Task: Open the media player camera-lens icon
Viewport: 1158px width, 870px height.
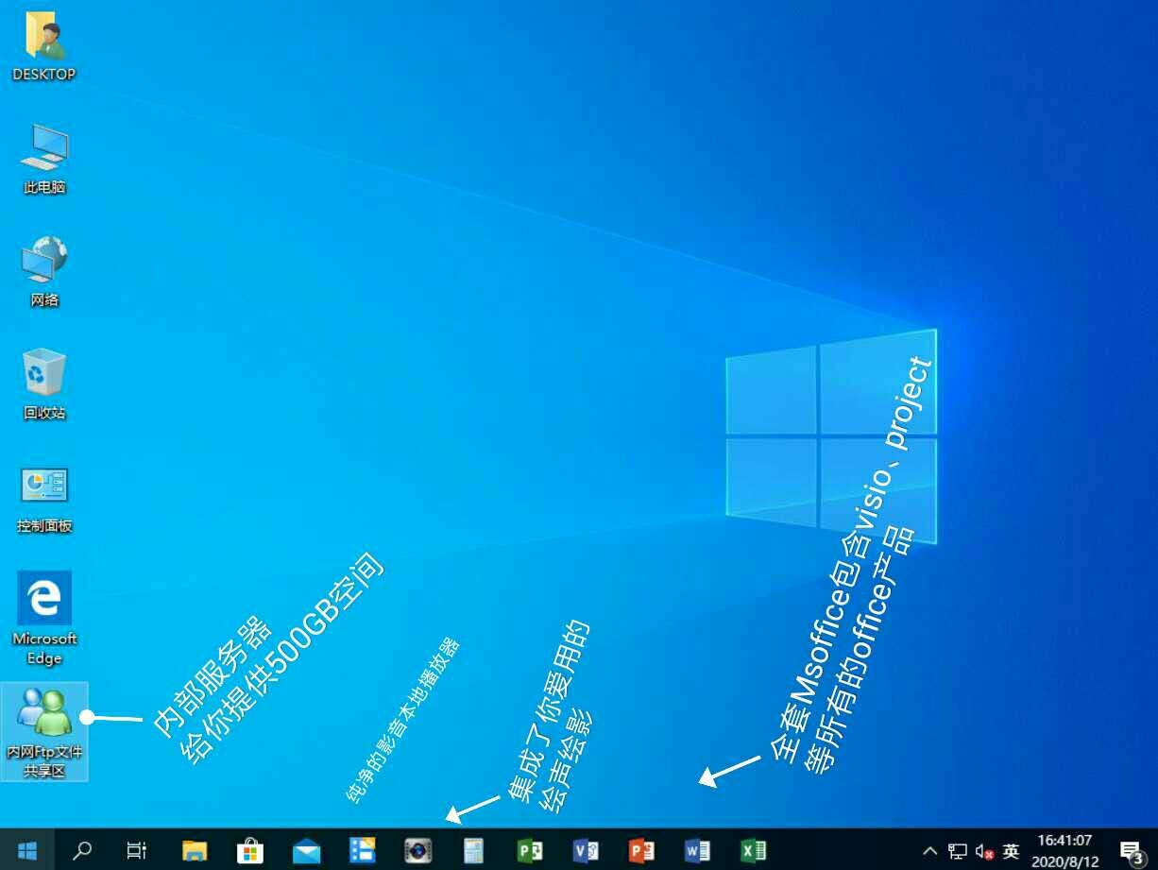Action: coord(417,850)
